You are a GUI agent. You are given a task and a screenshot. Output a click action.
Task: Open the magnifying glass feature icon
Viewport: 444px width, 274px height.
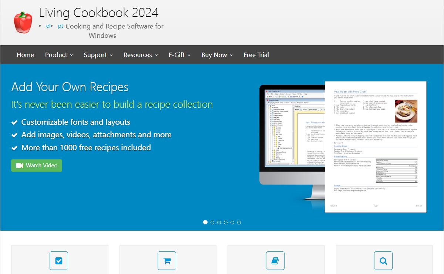(x=383, y=261)
